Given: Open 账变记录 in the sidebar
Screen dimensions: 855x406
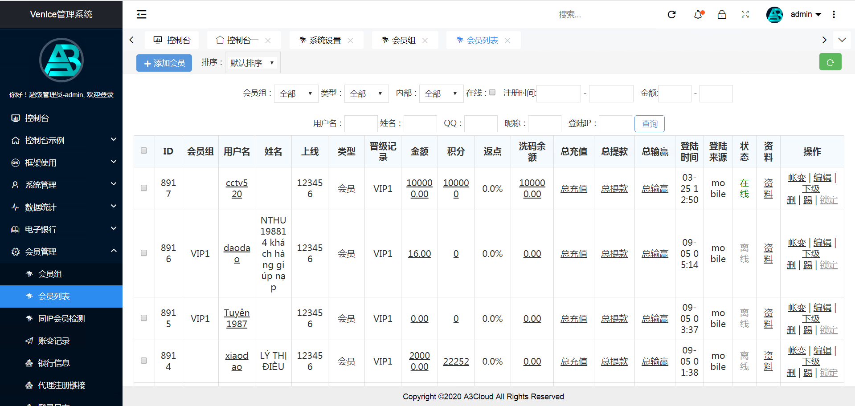Looking at the screenshot, I should [54, 341].
